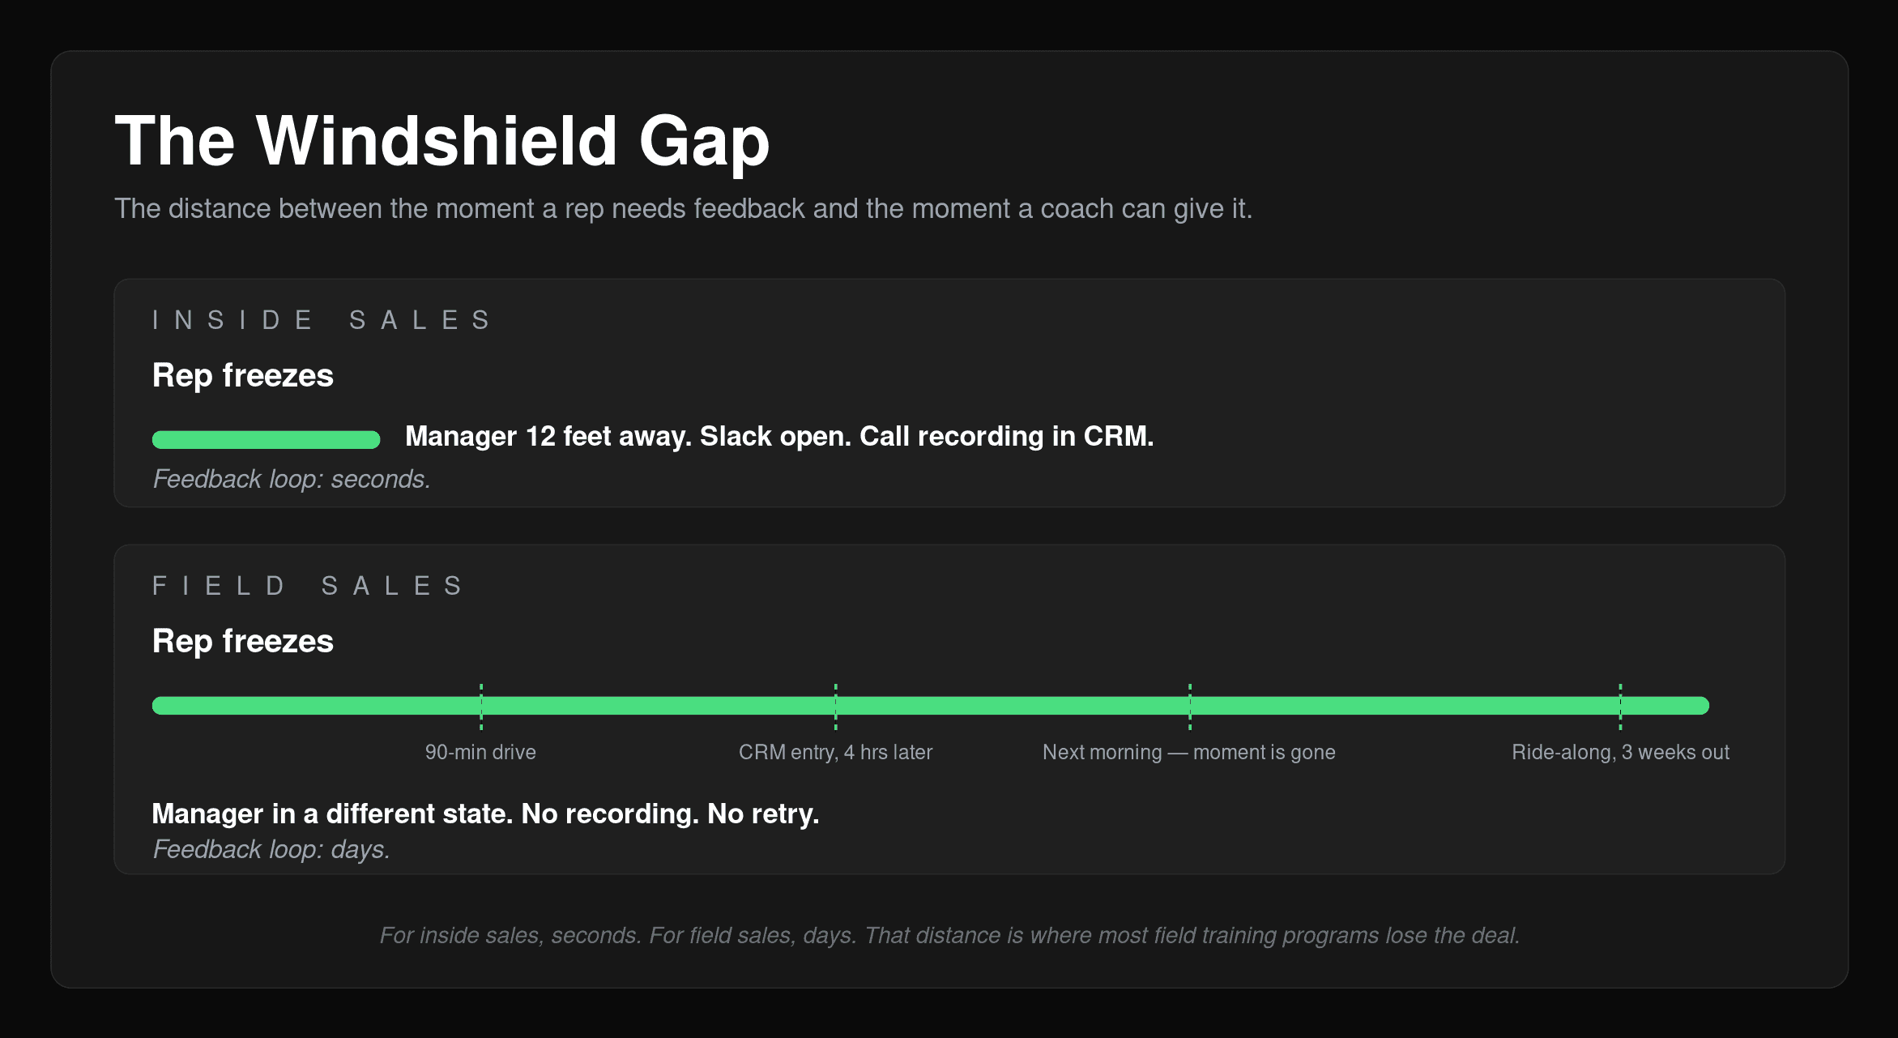The height and width of the screenshot is (1038, 1898).
Task: Select the Ride-along, 3 weeks out marker
Action: pos(1620,707)
